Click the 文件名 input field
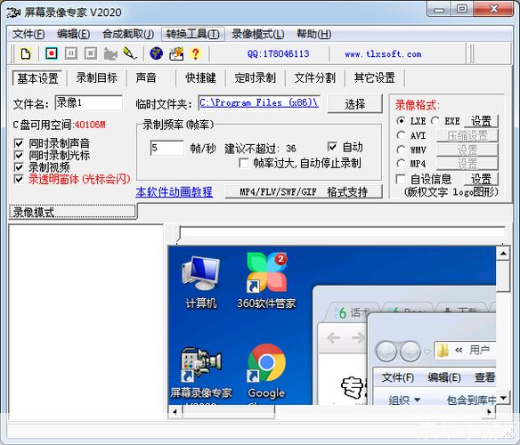This screenshot has height=445, width=520. [x=88, y=103]
